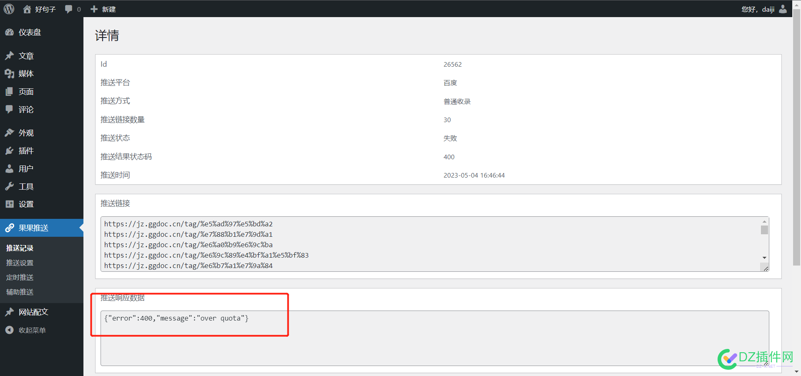
Task: Open comments bubble in admin bar
Action: [x=69, y=9]
